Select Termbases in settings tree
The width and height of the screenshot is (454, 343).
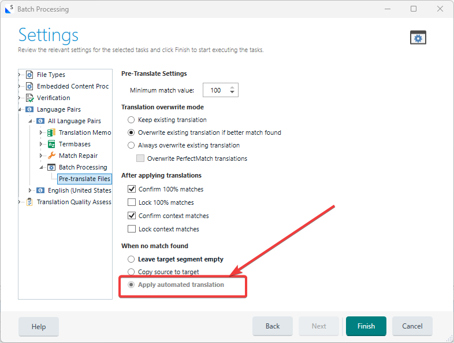pyautogui.click(x=75, y=144)
